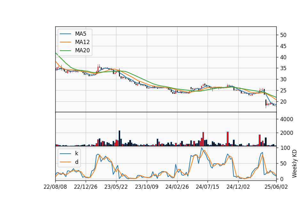Click the 22/12/26 date axis label
Image resolution: width=307 pixels, height=220 pixels.
(86, 187)
